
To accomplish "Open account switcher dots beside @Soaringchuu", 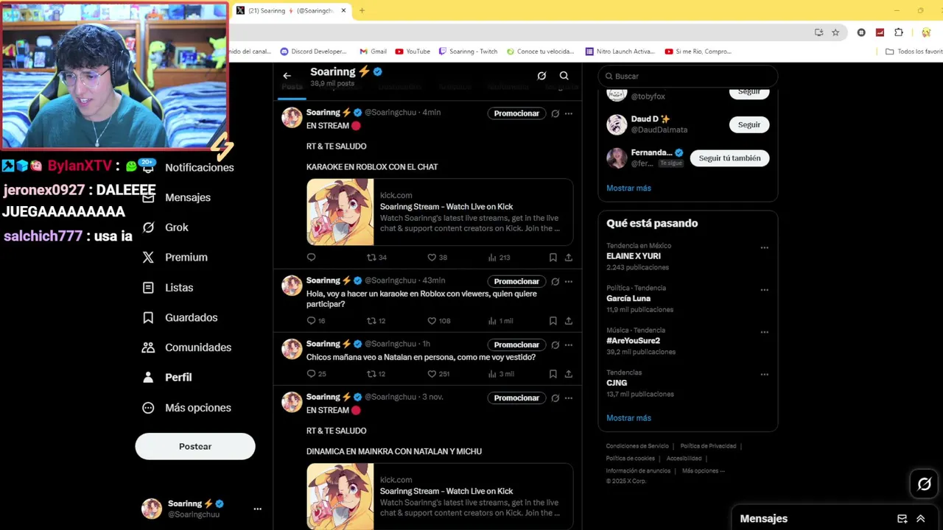I will click(257, 509).
